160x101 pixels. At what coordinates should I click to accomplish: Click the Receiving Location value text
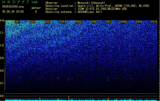pos(113,6)
